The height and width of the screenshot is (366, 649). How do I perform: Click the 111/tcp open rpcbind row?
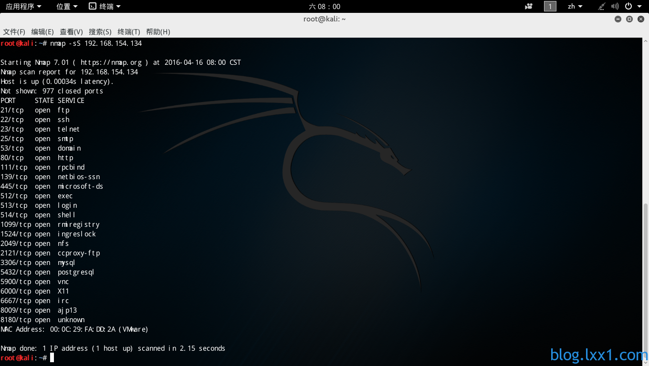[42, 167]
